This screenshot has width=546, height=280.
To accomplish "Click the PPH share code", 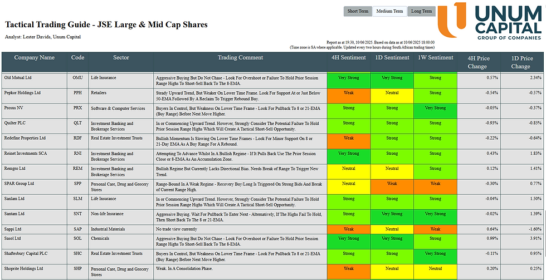I will (77, 93).
